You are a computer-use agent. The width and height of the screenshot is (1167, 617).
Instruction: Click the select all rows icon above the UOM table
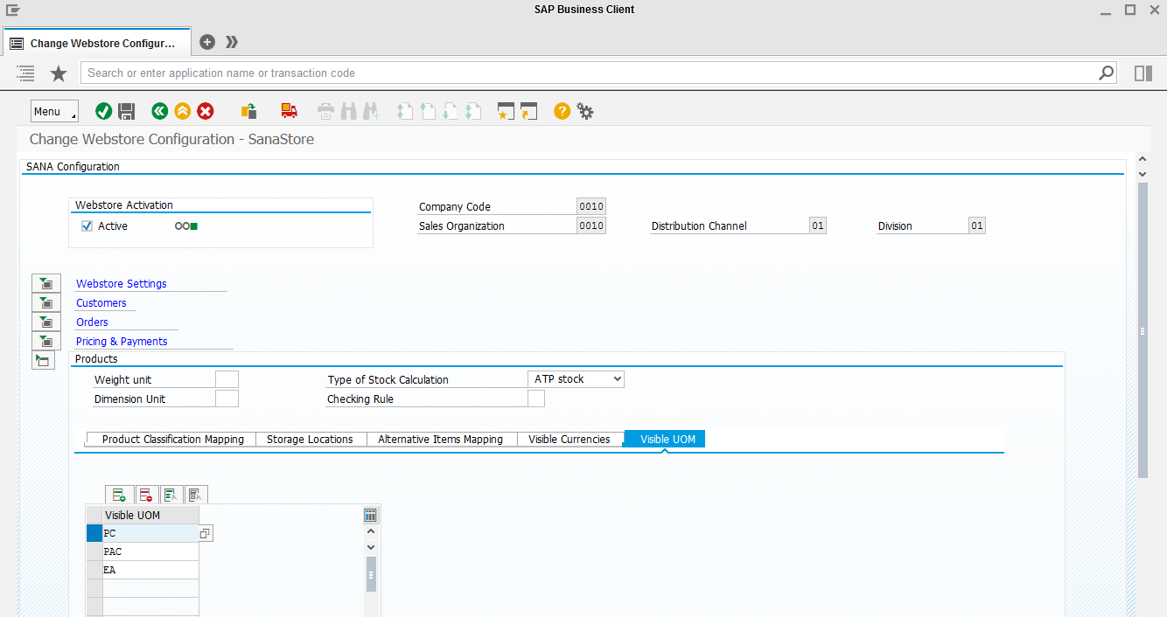(x=171, y=495)
